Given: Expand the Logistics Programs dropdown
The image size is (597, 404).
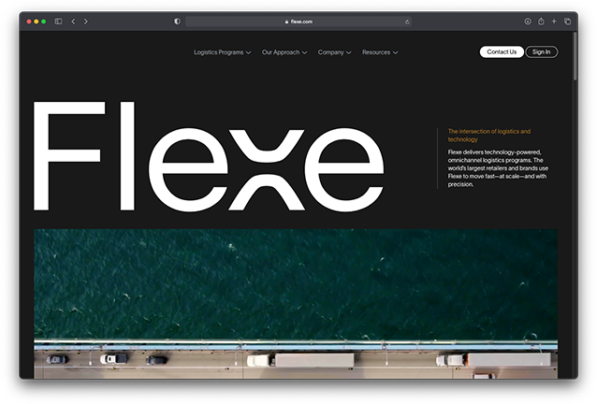Looking at the screenshot, I should coord(223,52).
